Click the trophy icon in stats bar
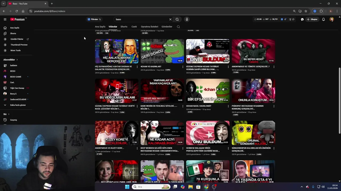This screenshot has height=191, width=341. pyautogui.click(x=290, y=19)
